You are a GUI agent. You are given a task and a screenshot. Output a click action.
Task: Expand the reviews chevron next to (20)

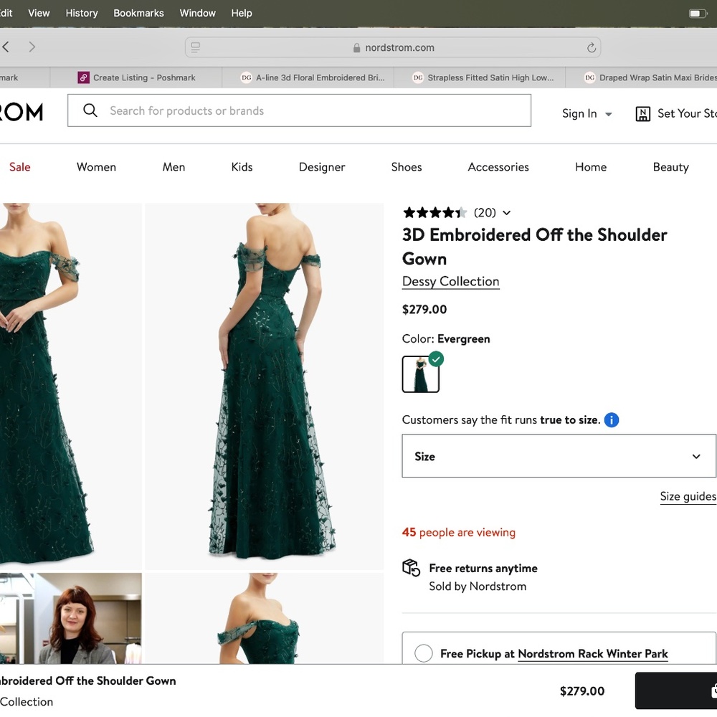click(x=507, y=213)
